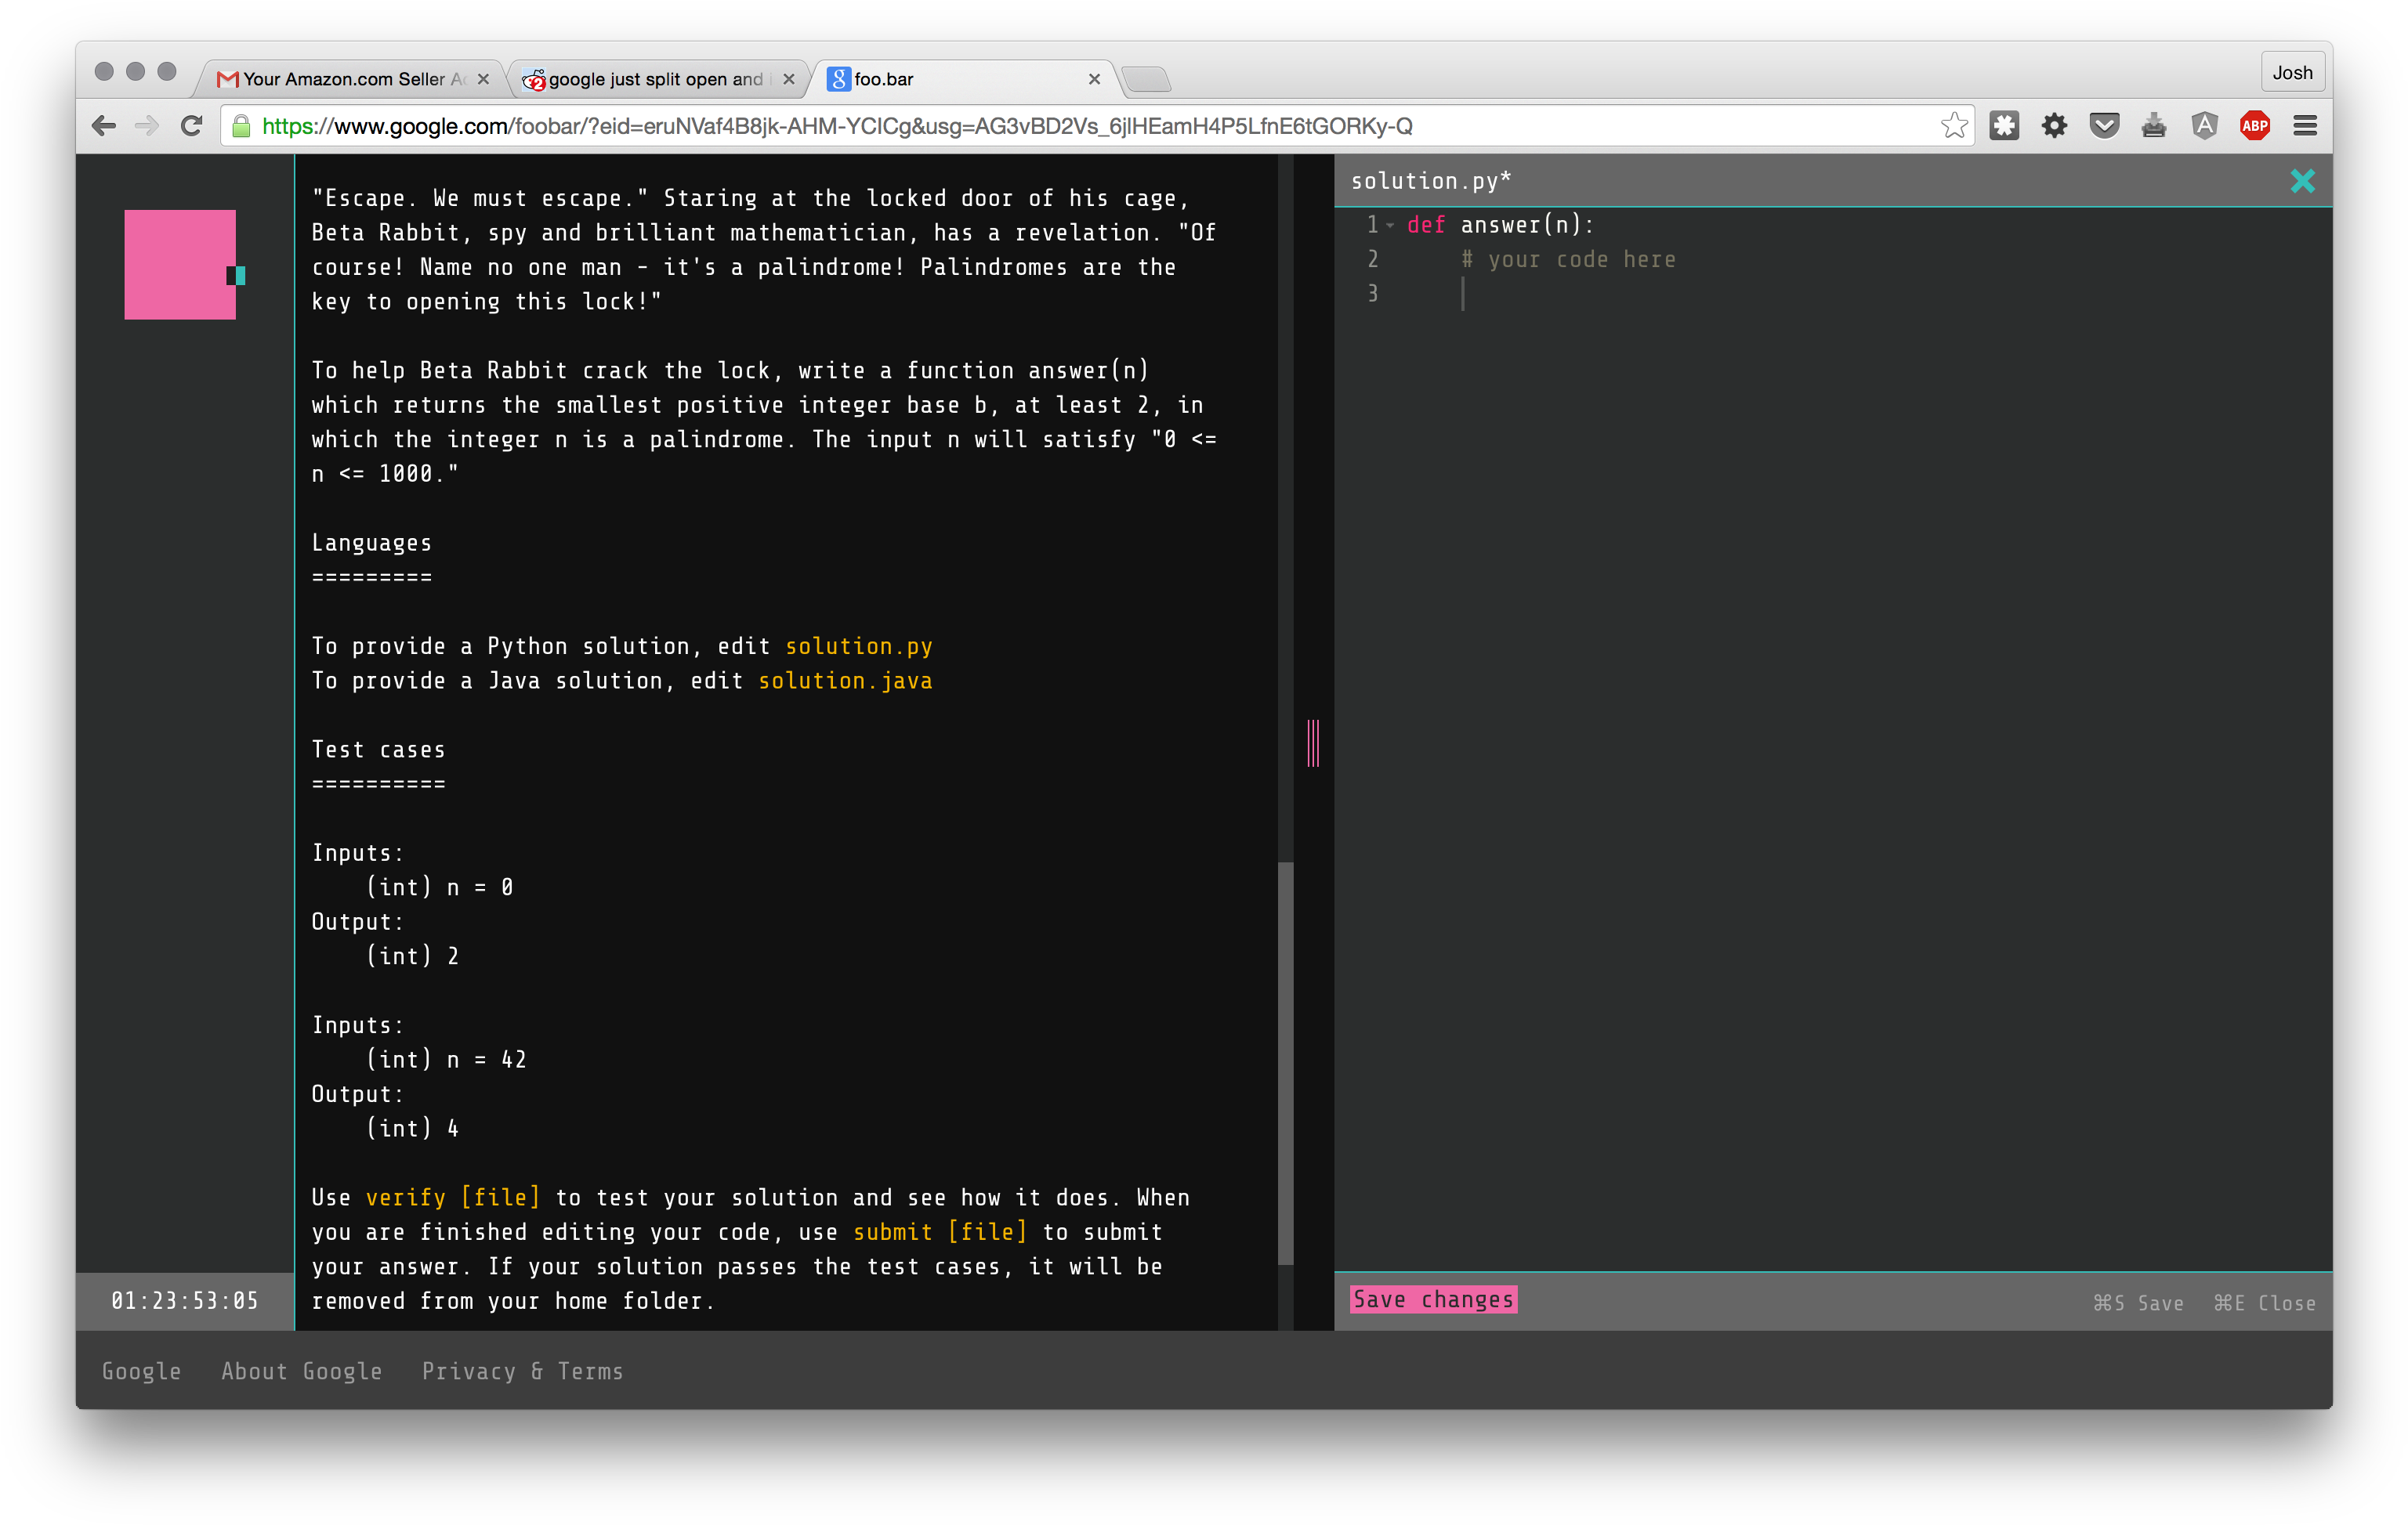Open the Adblock Plus ABP icon

(2254, 126)
